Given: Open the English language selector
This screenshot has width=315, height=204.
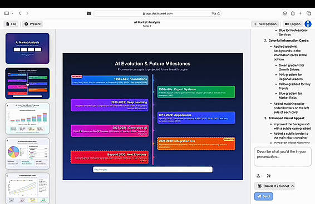Looking at the screenshot, I should pyautogui.click(x=293, y=24).
